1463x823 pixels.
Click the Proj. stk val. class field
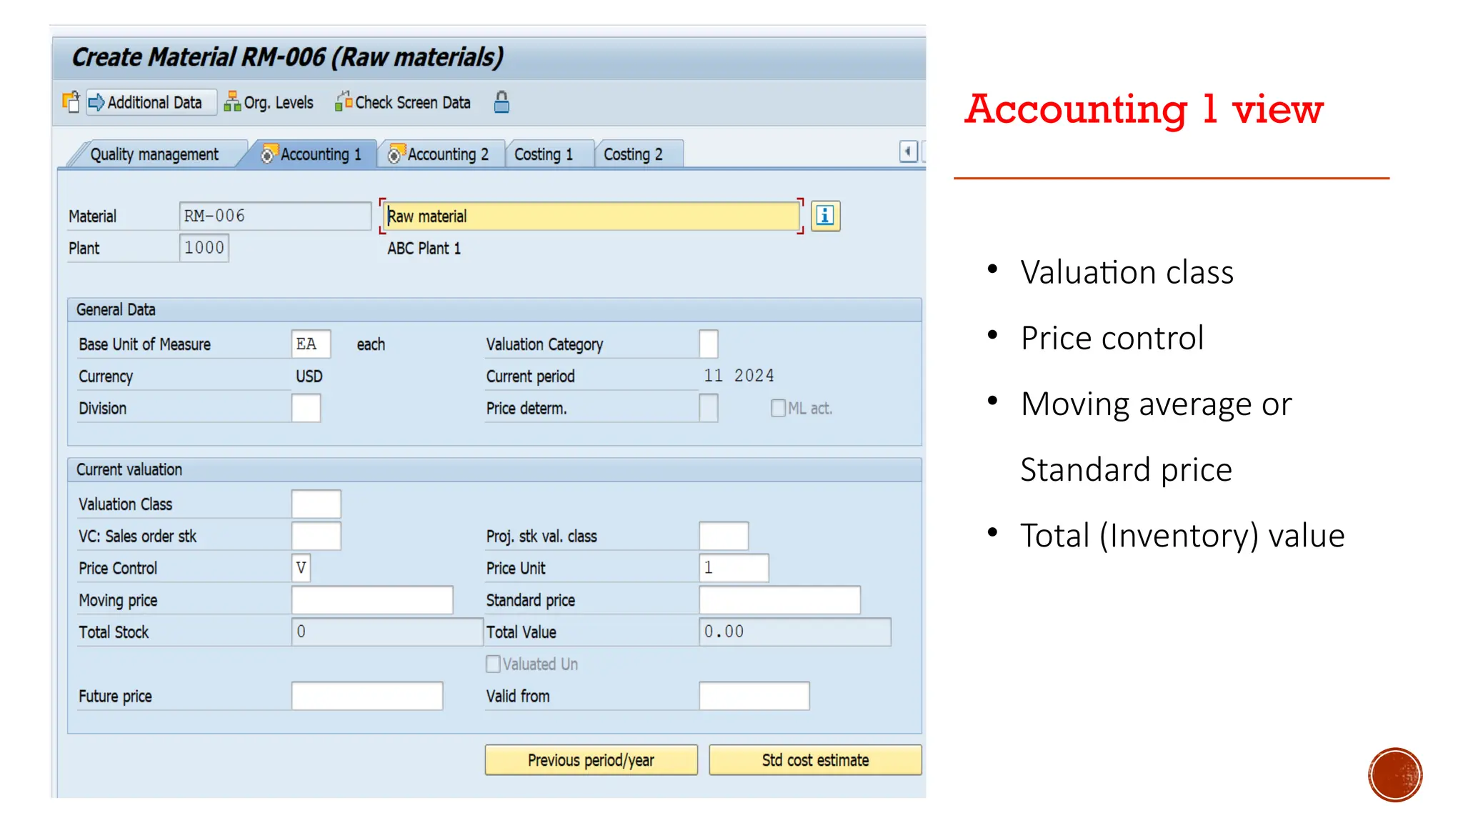point(724,536)
